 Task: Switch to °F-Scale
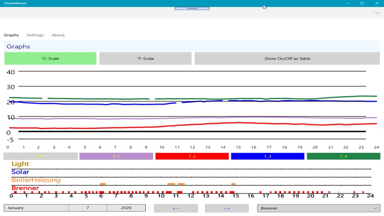point(146,58)
